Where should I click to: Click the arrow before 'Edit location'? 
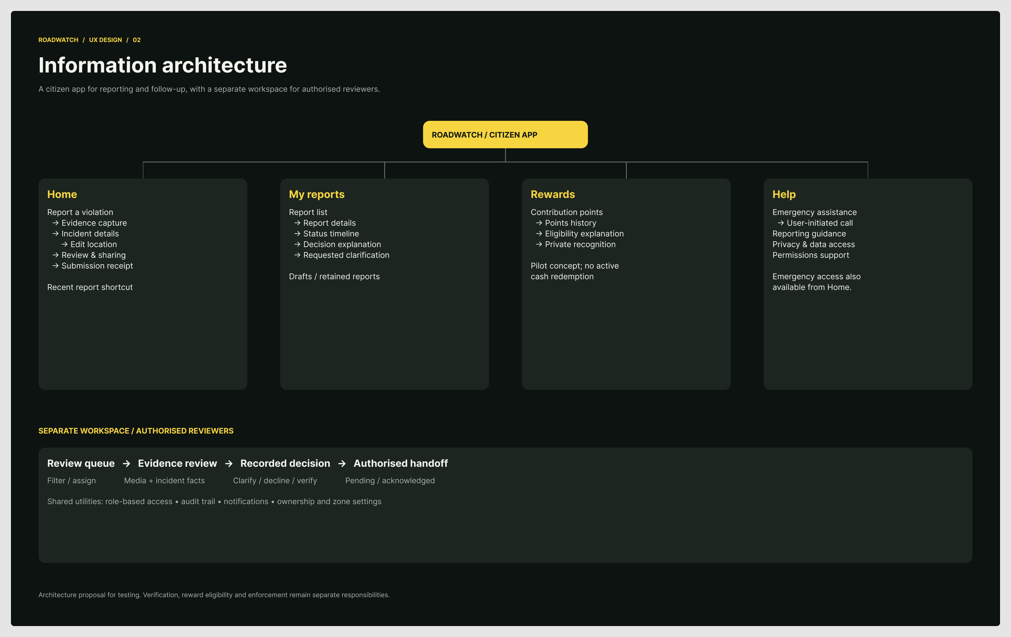[64, 244]
